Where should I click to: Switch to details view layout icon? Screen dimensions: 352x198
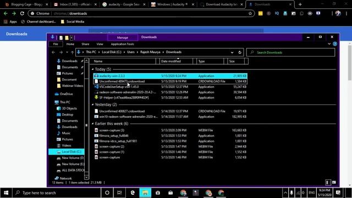point(328,183)
